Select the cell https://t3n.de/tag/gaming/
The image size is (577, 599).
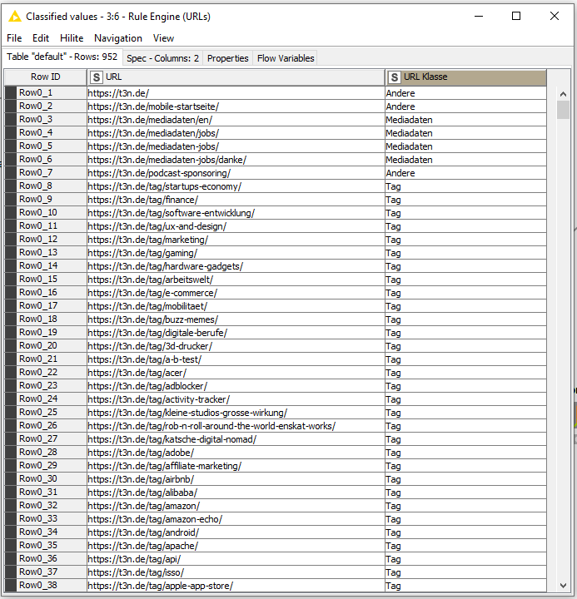tap(236, 253)
